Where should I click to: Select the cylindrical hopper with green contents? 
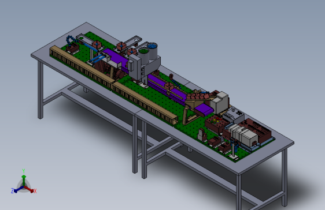143,55
